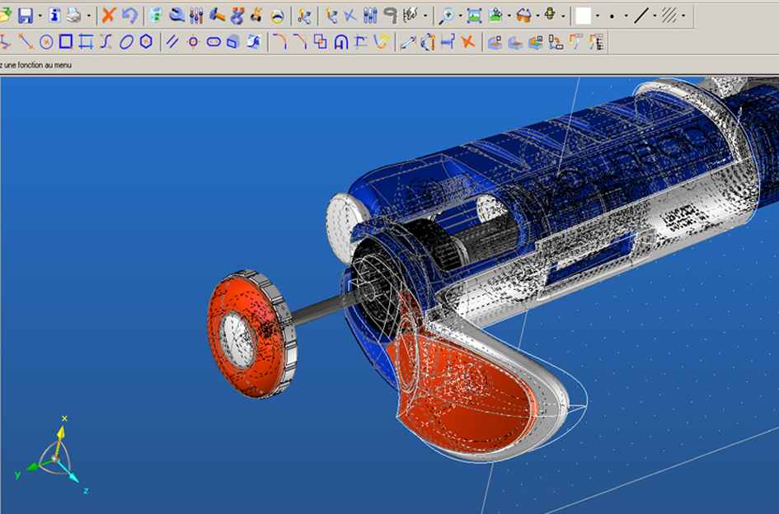Click the orange round knob on the model
This screenshot has width=779, height=514.
tap(251, 334)
